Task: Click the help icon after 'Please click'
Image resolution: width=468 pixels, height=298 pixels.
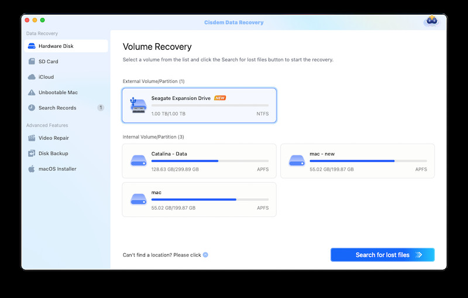Action: pos(205,255)
